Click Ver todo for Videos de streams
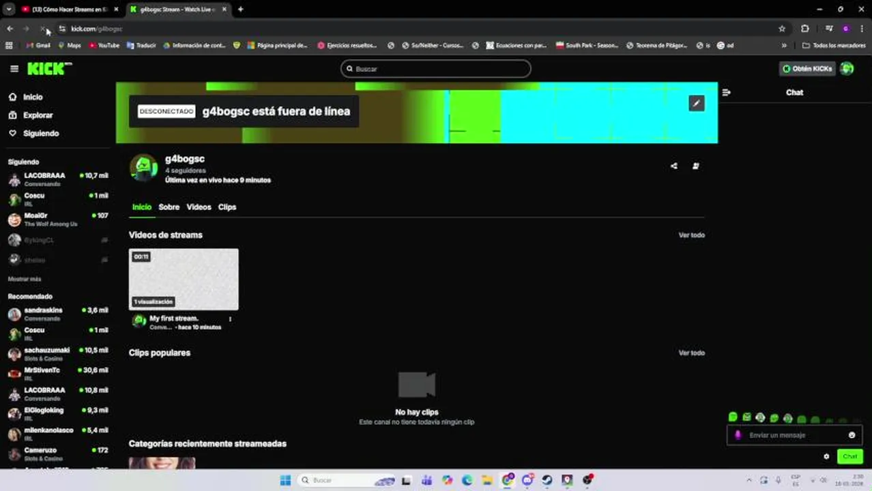Image resolution: width=872 pixels, height=491 pixels. click(x=691, y=235)
